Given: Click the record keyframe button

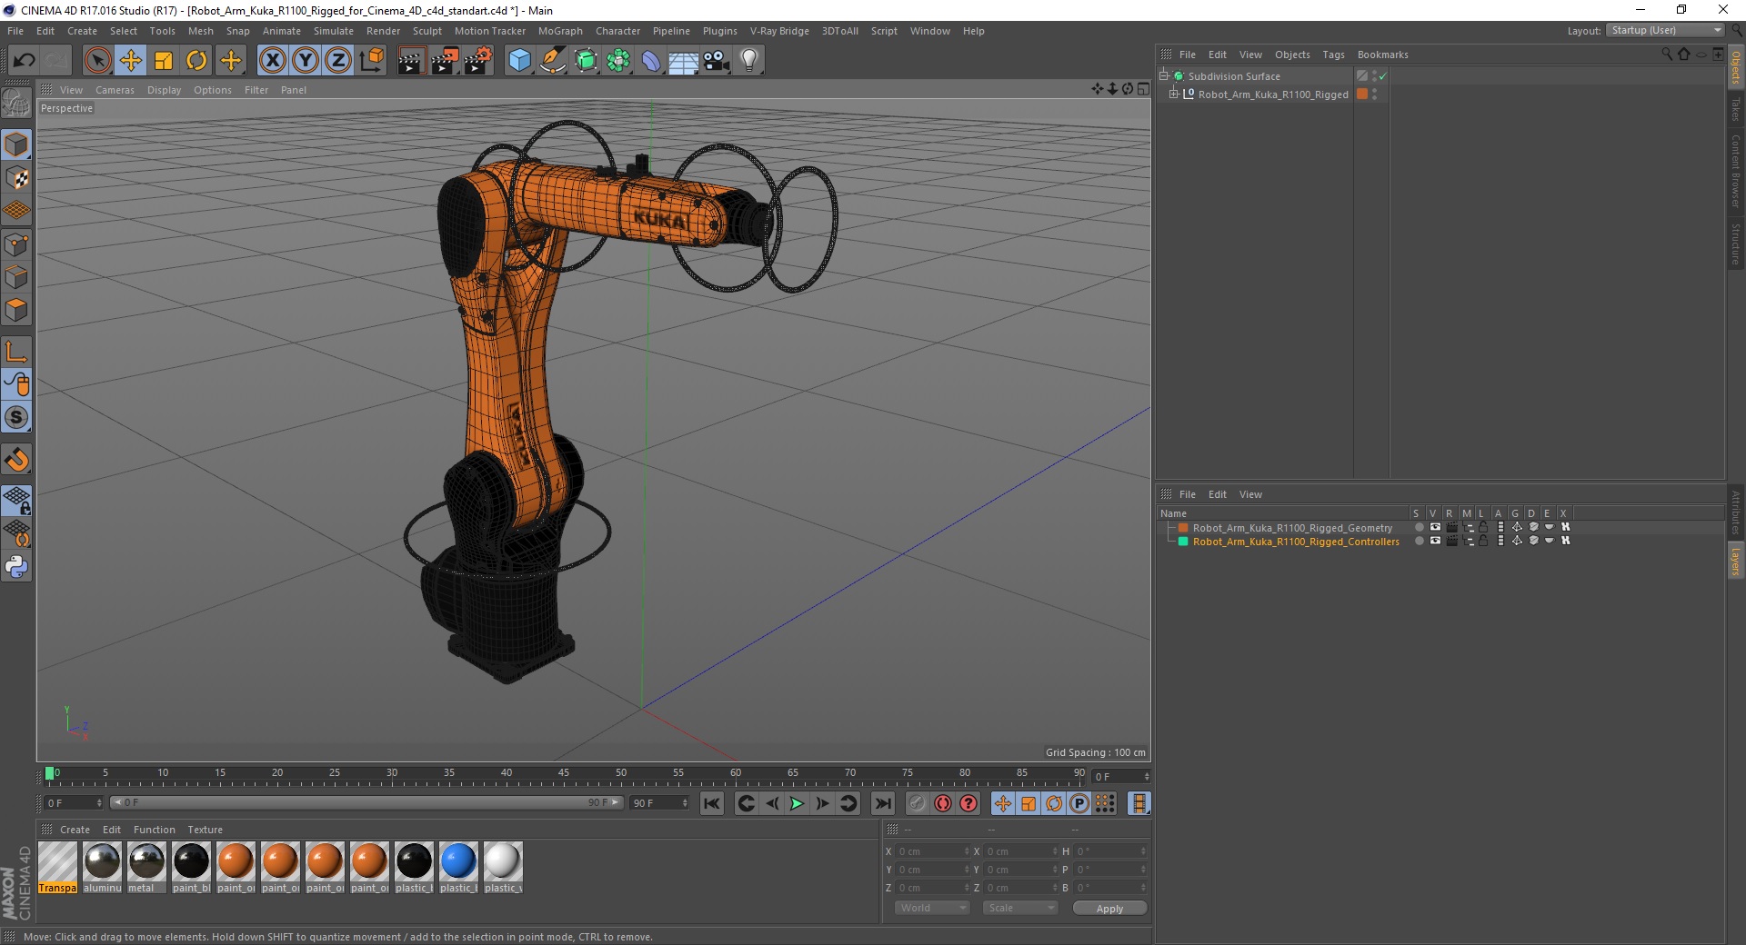Looking at the screenshot, I should (x=918, y=803).
